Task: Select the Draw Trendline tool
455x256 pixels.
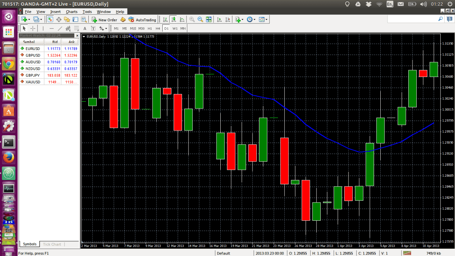Action: click(x=61, y=28)
